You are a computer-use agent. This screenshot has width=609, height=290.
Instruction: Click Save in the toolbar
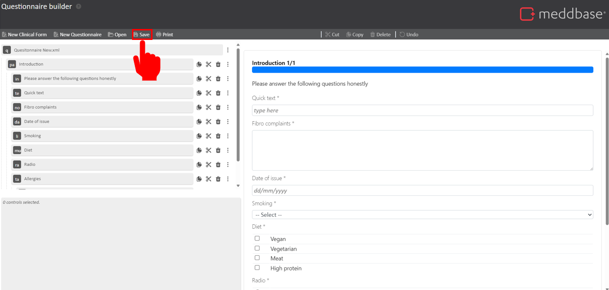coord(142,35)
